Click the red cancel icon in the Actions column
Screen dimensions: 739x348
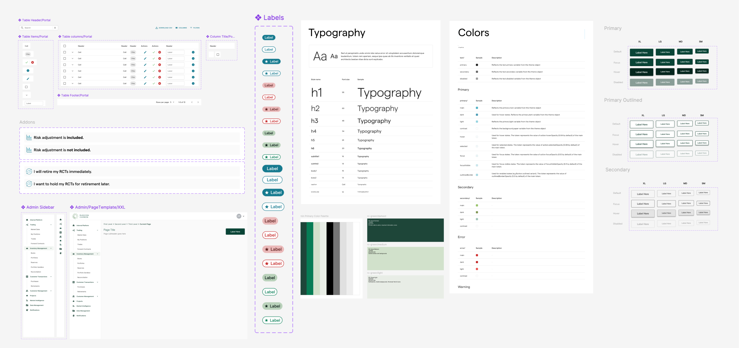coord(160,52)
